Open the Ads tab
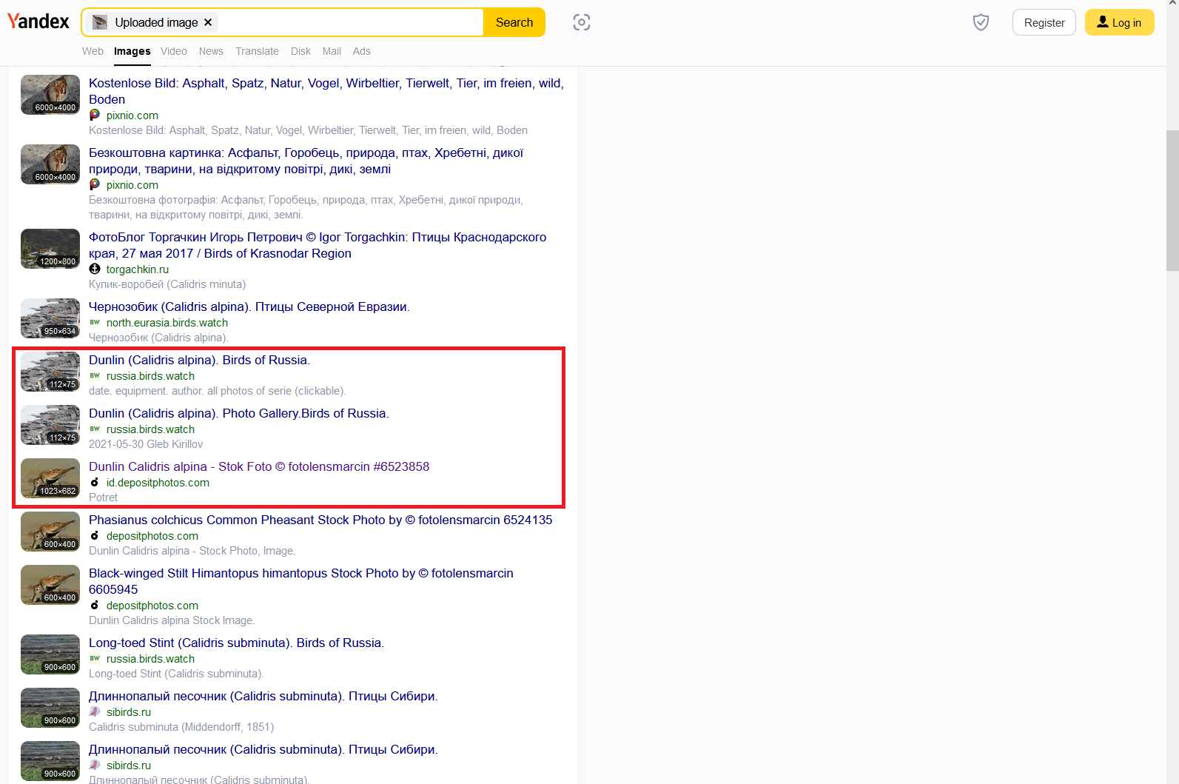1179x784 pixels. tap(361, 51)
